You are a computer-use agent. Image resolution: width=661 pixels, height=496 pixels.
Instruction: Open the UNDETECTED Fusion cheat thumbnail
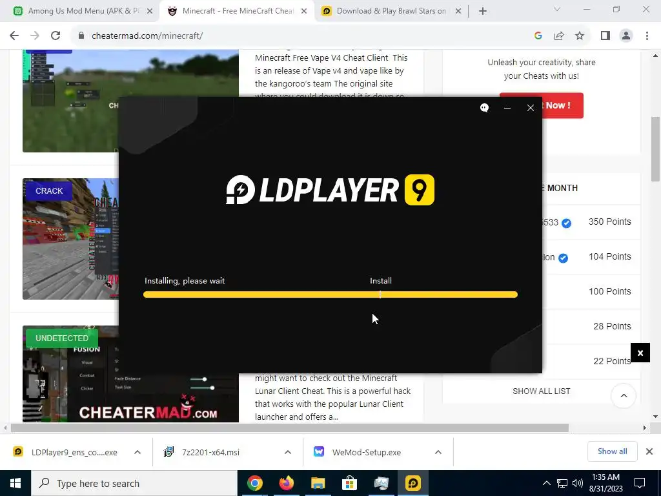(x=130, y=374)
